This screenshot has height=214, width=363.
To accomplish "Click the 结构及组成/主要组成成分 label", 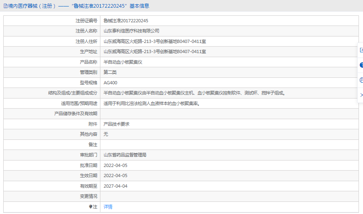I will [73, 93].
